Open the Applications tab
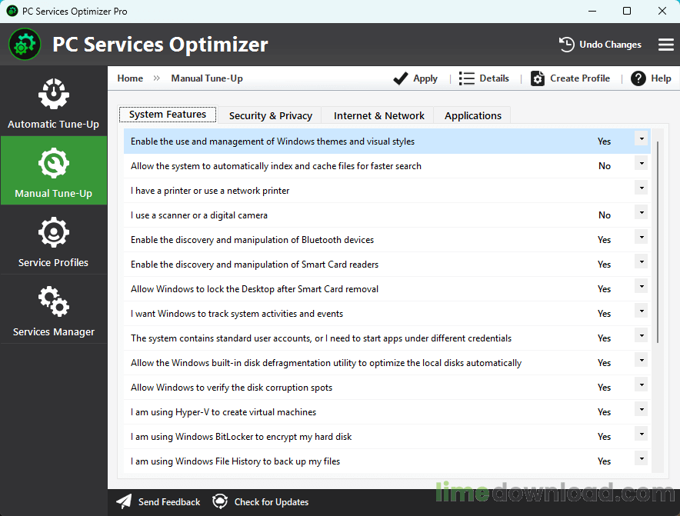The image size is (680, 516). click(x=472, y=115)
